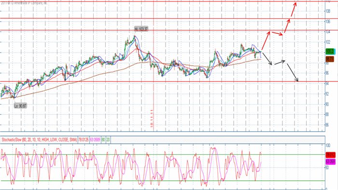Click the vertical red date label on chart

click(152, 118)
